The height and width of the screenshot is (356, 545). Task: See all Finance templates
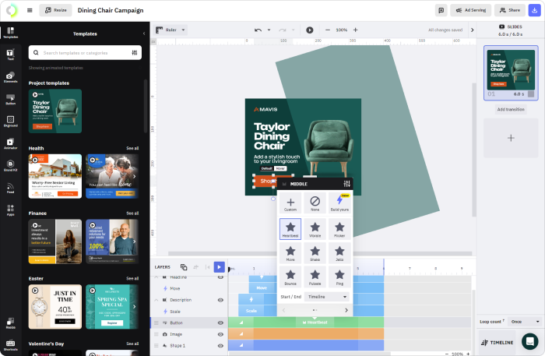pos(132,213)
